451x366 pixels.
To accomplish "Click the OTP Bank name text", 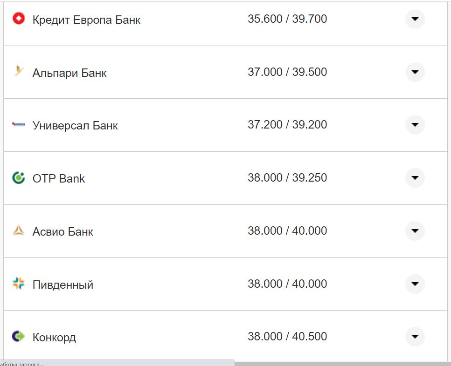I will pyautogui.click(x=59, y=179).
